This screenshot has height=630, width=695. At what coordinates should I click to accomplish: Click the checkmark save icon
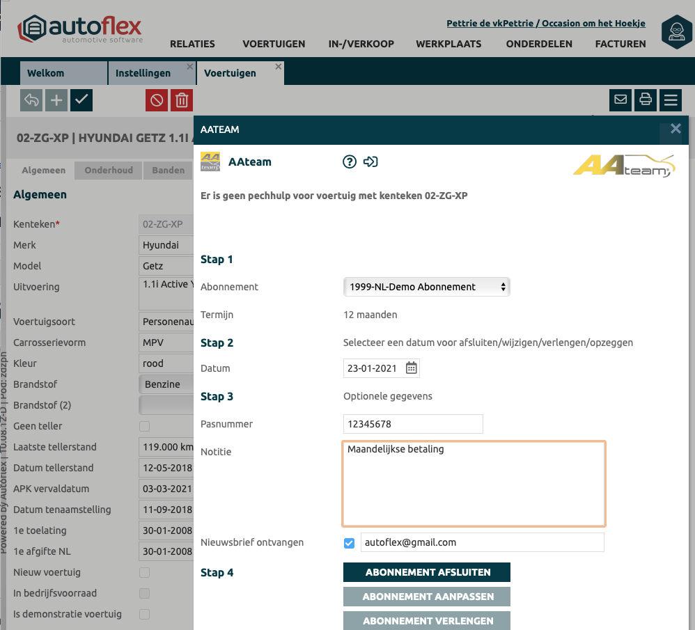81,100
